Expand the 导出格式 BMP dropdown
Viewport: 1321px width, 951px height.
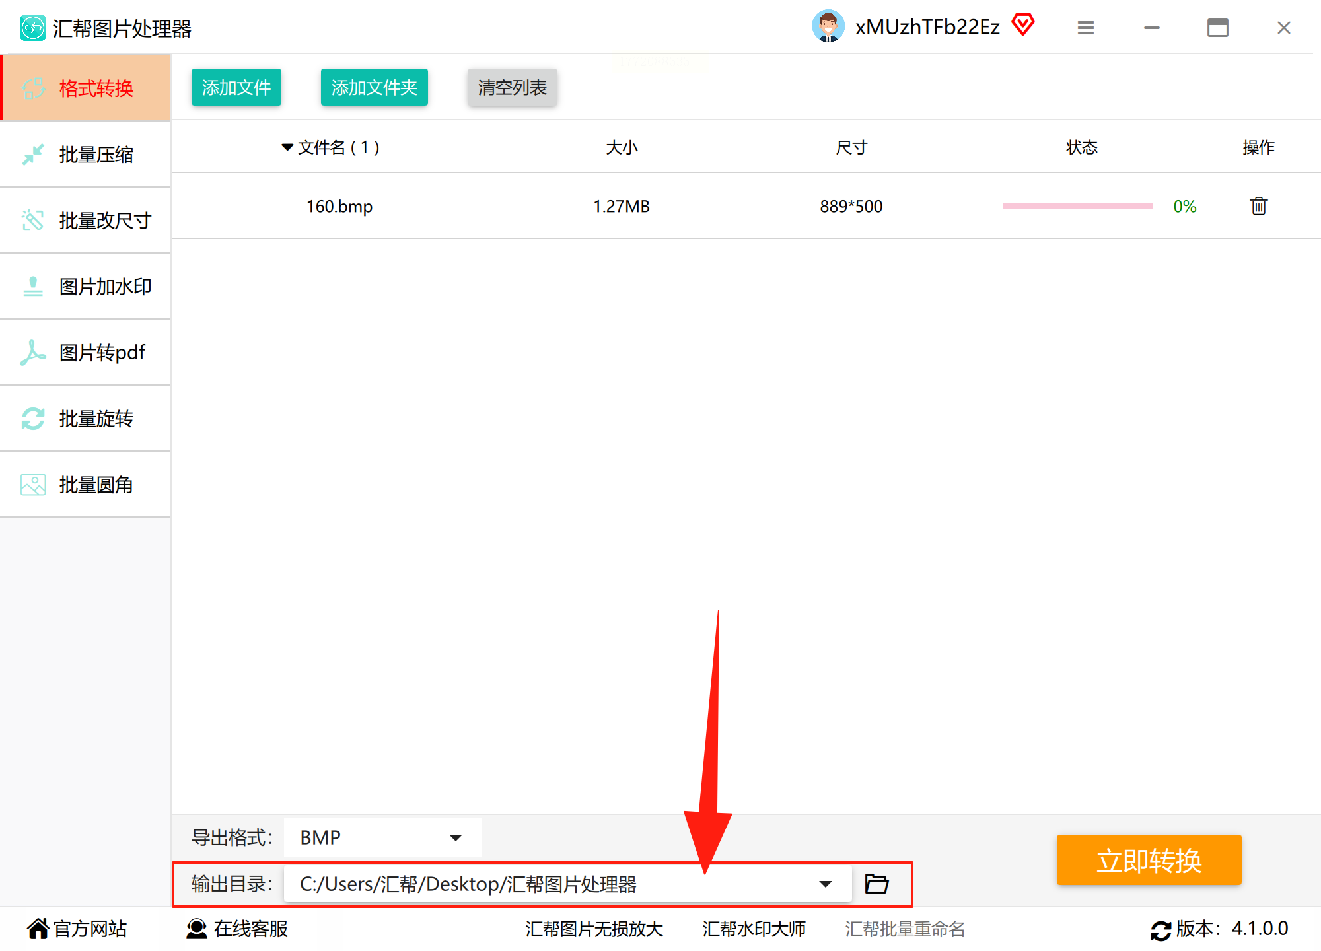[455, 837]
